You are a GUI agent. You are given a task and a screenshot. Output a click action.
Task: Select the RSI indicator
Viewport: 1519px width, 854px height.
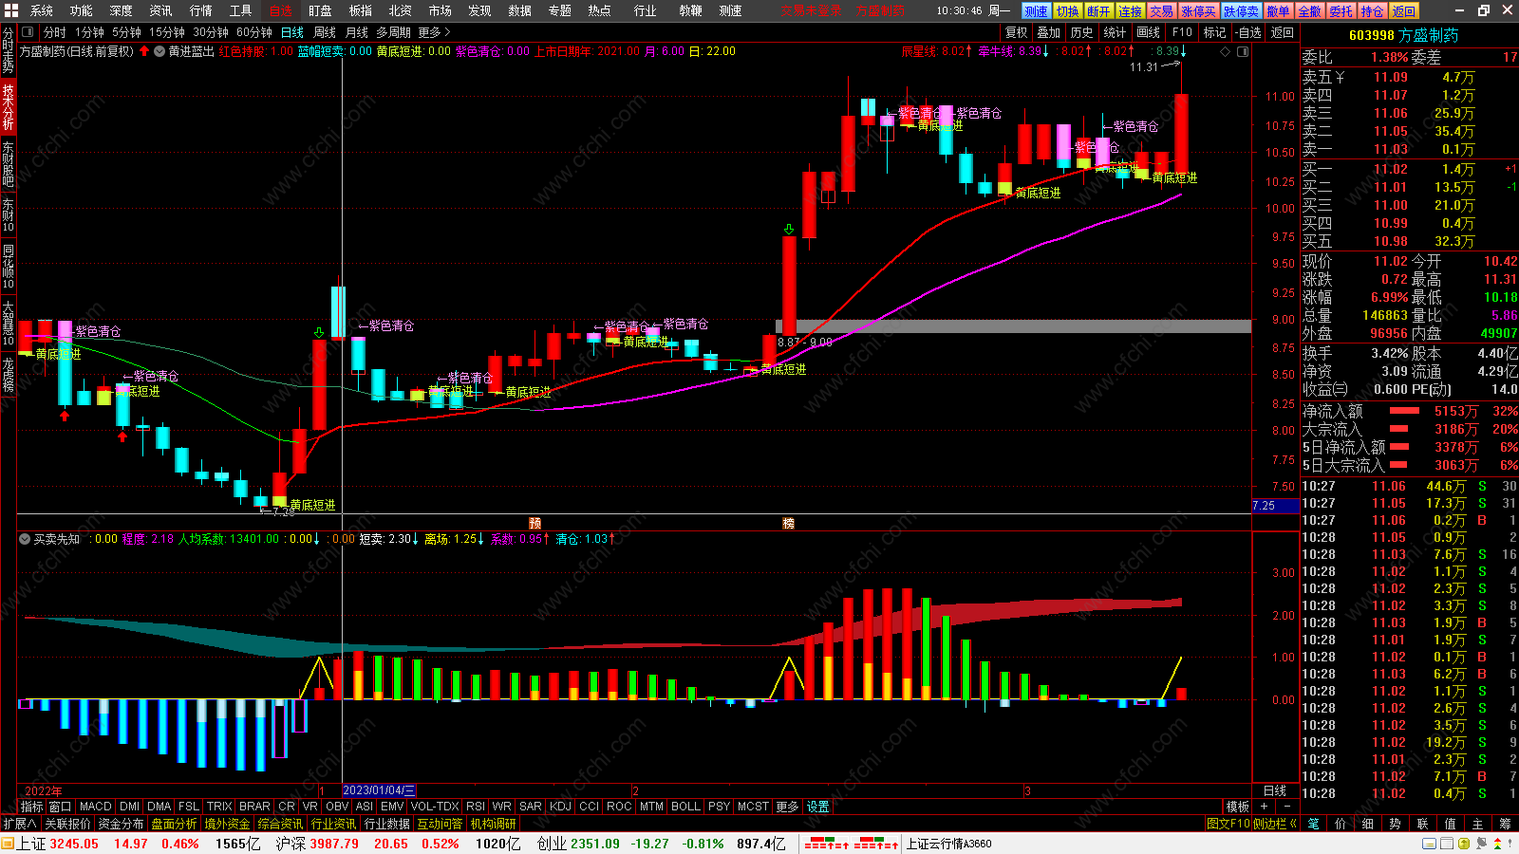coord(476,807)
